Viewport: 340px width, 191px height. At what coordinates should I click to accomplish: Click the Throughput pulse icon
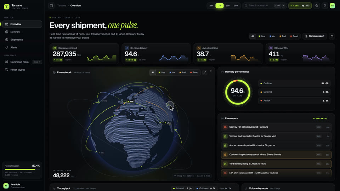(54, 189)
